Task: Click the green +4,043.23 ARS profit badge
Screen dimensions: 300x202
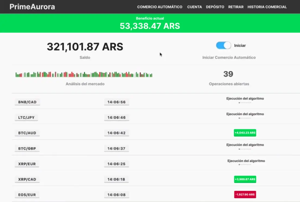Action: click(245, 133)
